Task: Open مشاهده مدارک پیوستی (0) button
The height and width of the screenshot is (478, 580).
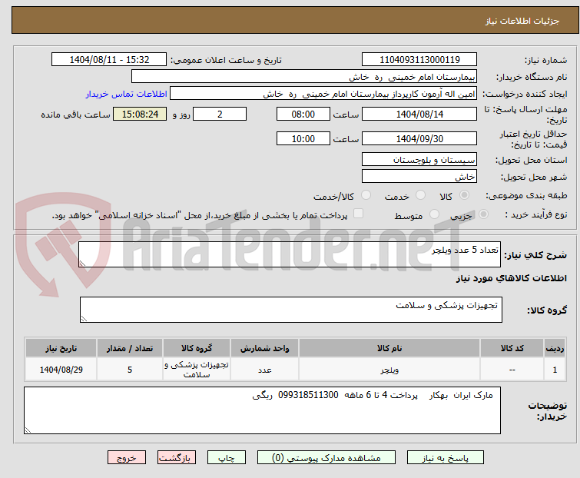Action: coord(326,458)
